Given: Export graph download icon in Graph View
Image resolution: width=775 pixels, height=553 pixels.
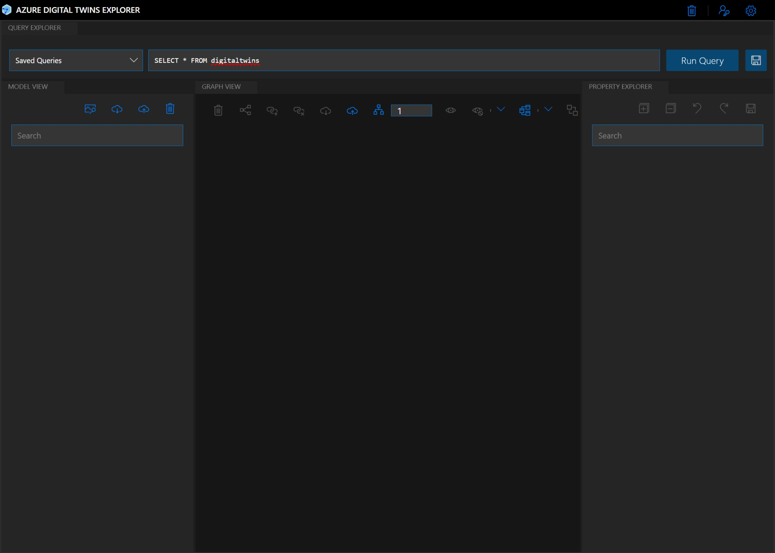Looking at the screenshot, I should coord(326,111).
